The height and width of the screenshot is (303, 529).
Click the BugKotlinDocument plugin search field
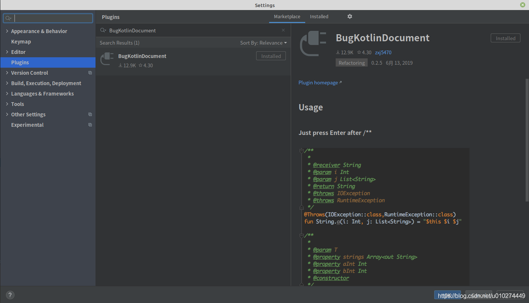point(193,30)
